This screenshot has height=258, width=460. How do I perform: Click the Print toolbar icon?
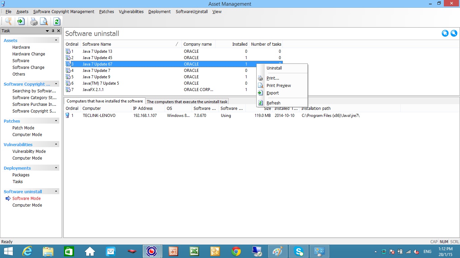[x=34, y=21]
